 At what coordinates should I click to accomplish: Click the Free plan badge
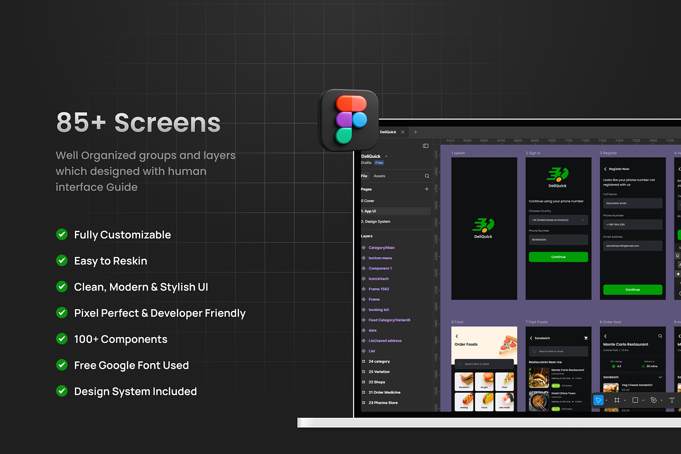379,163
